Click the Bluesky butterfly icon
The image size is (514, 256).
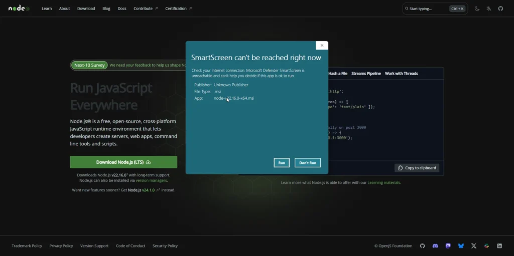(x=461, y=246)
